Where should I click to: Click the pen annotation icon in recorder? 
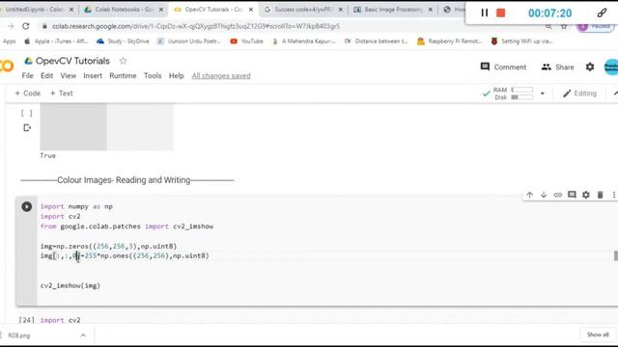coord(602,13)
